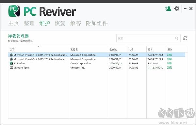Uninstall PC Reviver via its 卸载 link
The width and height of the screenshot is (196, 125).
coord(170,63)
